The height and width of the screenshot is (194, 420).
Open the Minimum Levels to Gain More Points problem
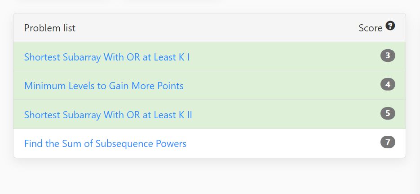tap(104, 86)
